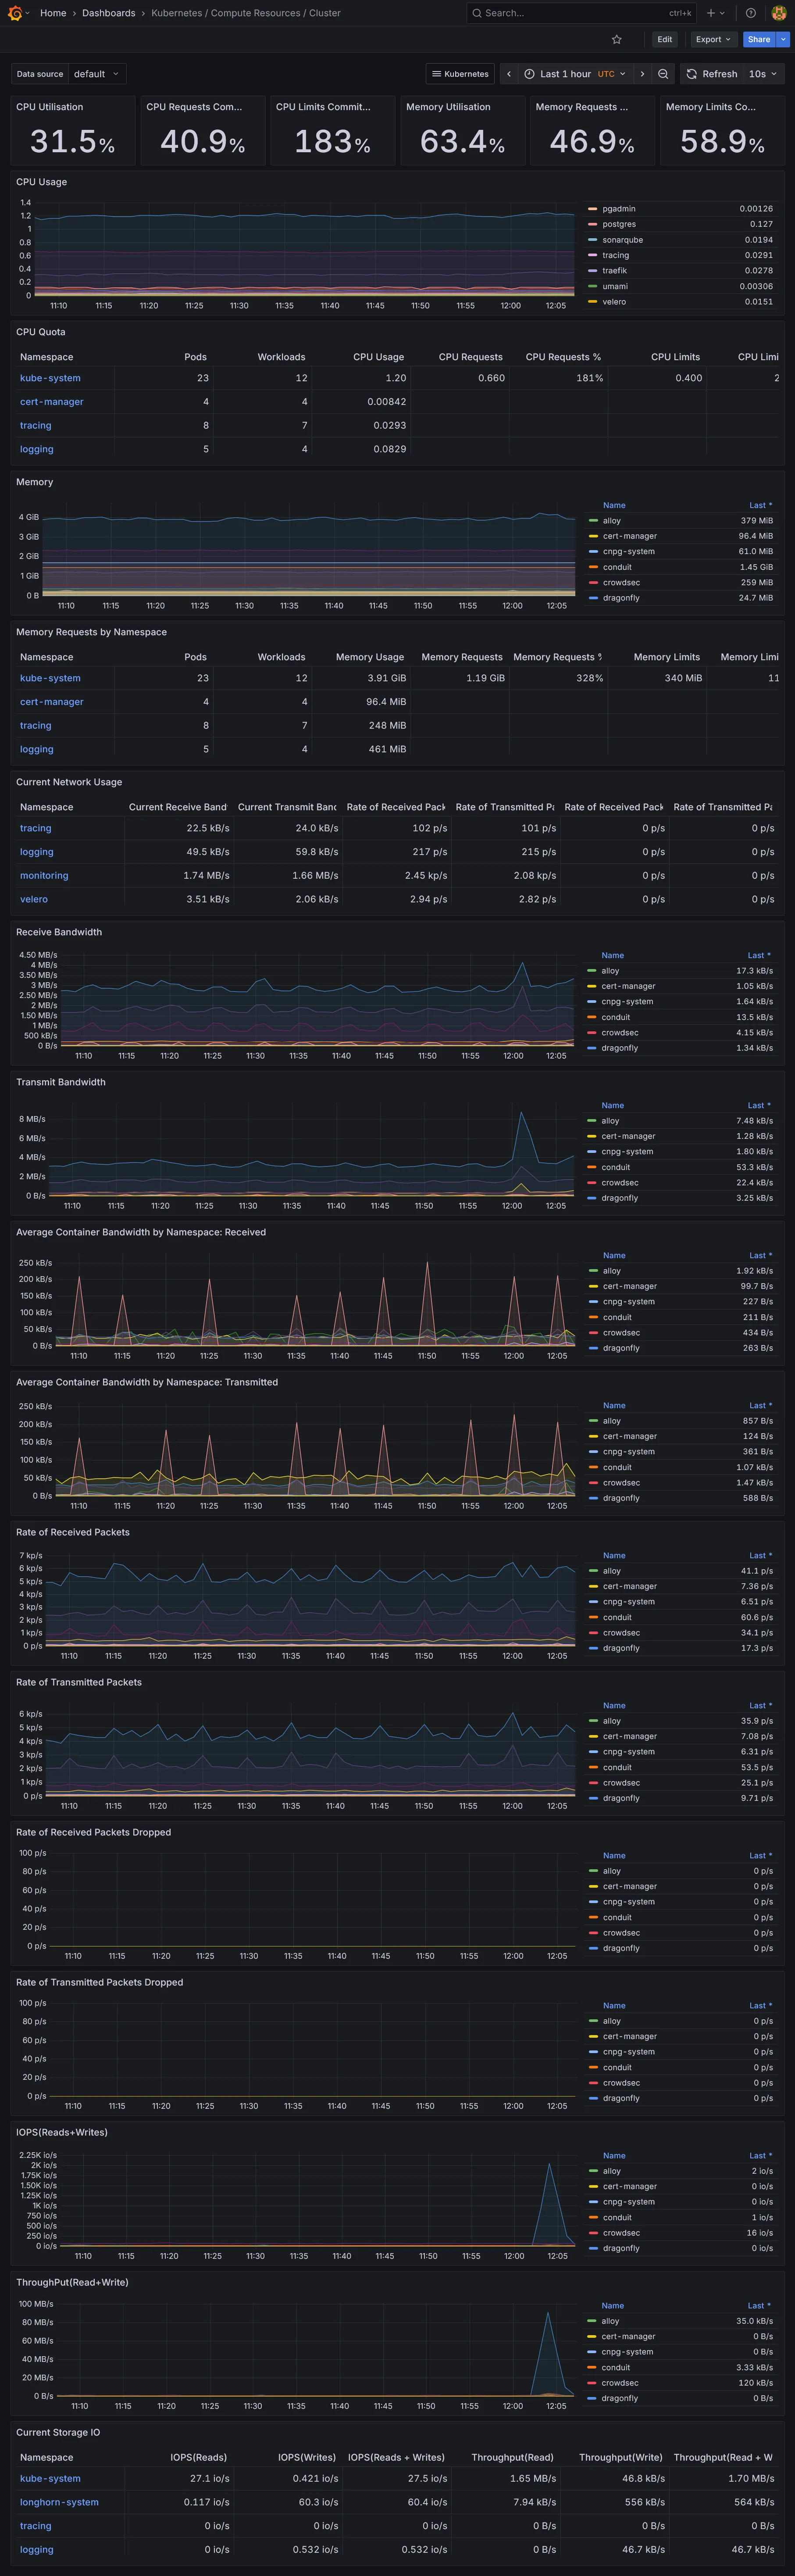
Task: Shift time range backward with left arrow
Action: click(509, 74)
